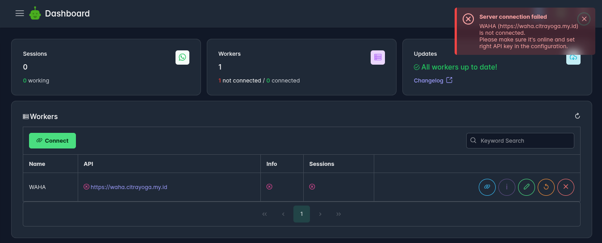602x243 pixels.
Task: Open the hamburger navigation menu
Action: (x=20, y=13)
